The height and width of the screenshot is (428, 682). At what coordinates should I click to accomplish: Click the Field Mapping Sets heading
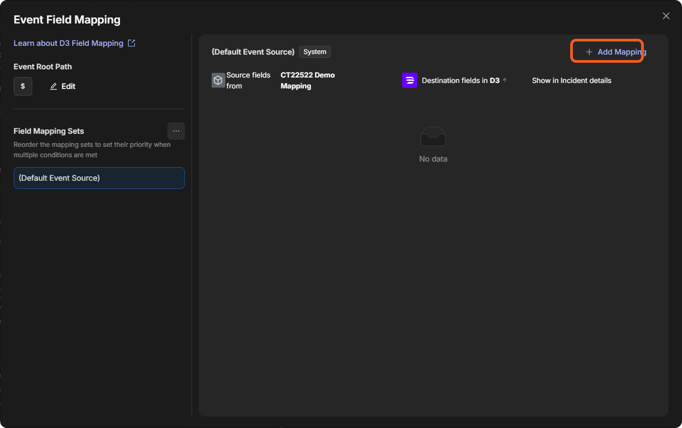point(49,131)
